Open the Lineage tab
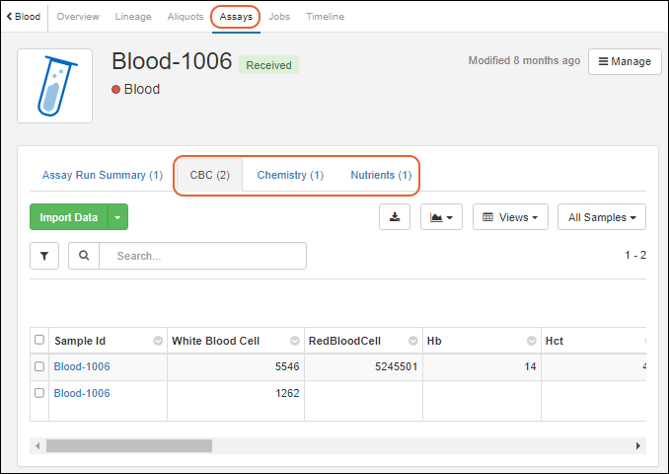 pos(133,17)
